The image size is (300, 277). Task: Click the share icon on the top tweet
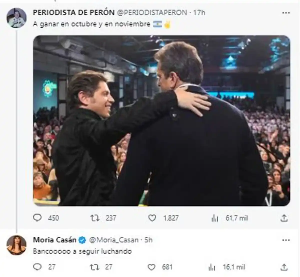pos(284,218)
